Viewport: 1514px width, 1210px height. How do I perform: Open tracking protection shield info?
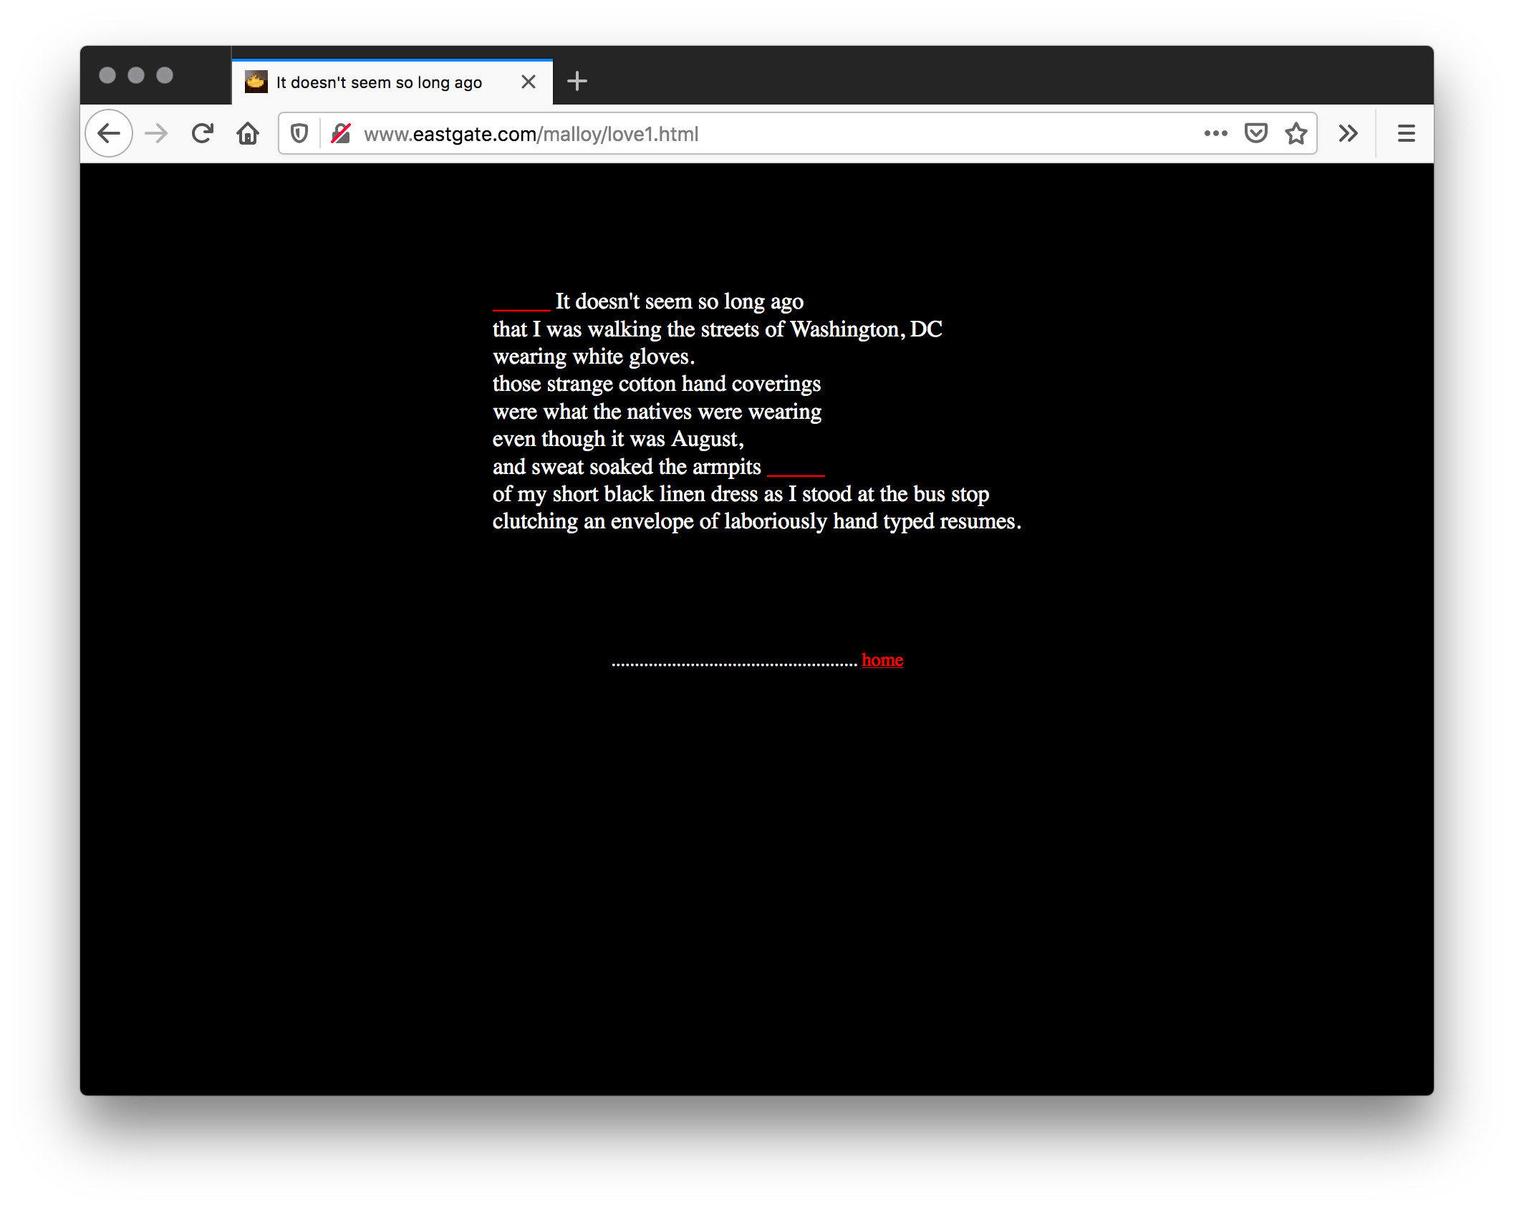click(299, 133)
